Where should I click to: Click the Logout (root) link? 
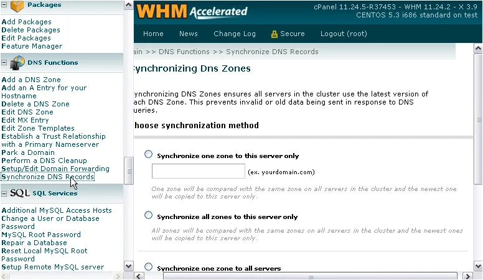click(x=343, y=34)
